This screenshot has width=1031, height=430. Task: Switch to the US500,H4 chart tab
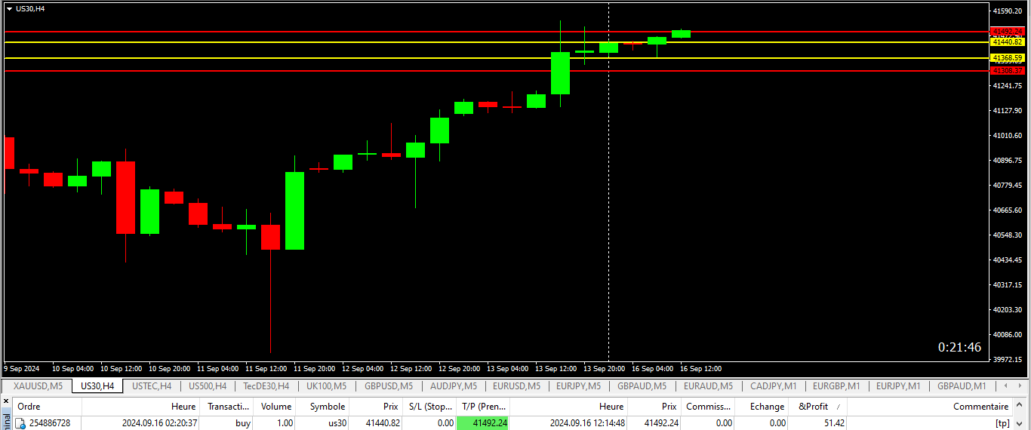coord(208,385)
